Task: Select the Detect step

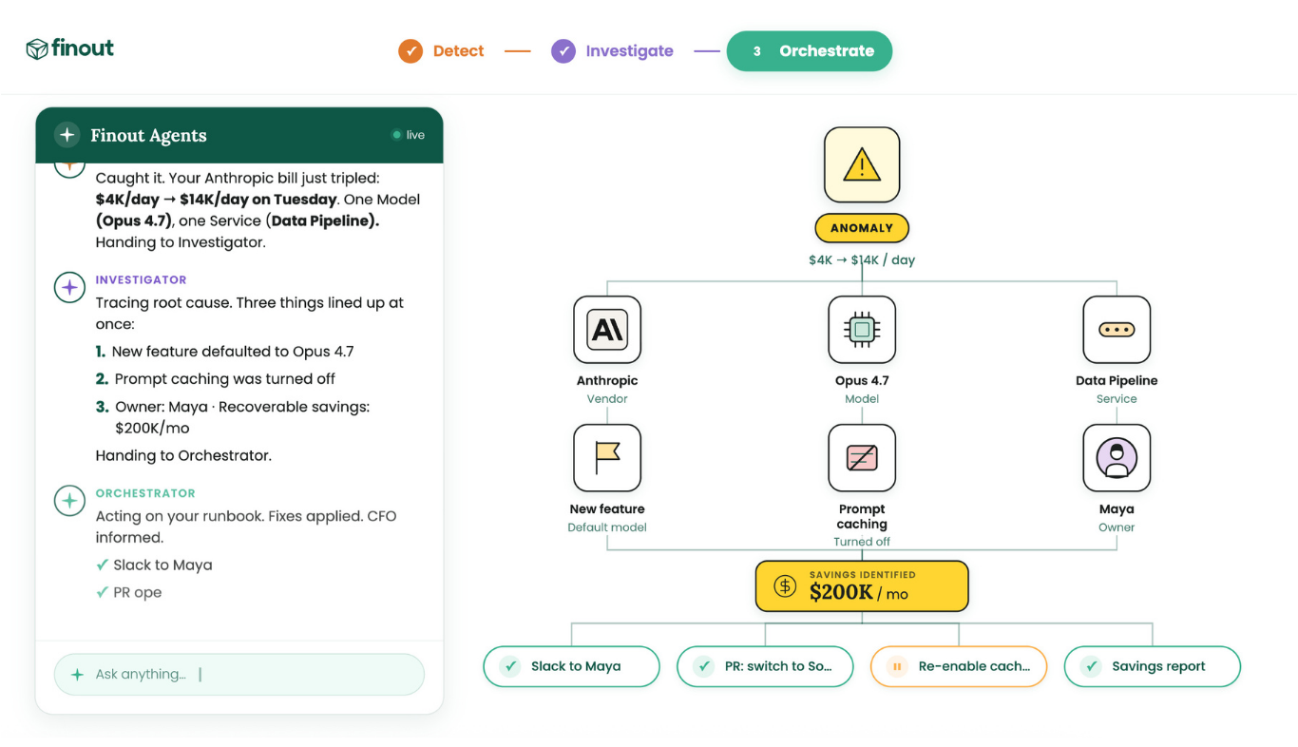Action: pyautogui.click(x=441, y=51)
